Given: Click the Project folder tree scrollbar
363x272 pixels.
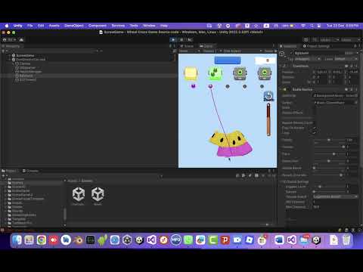Looking at the screenshot, I should tap(65, 214).
